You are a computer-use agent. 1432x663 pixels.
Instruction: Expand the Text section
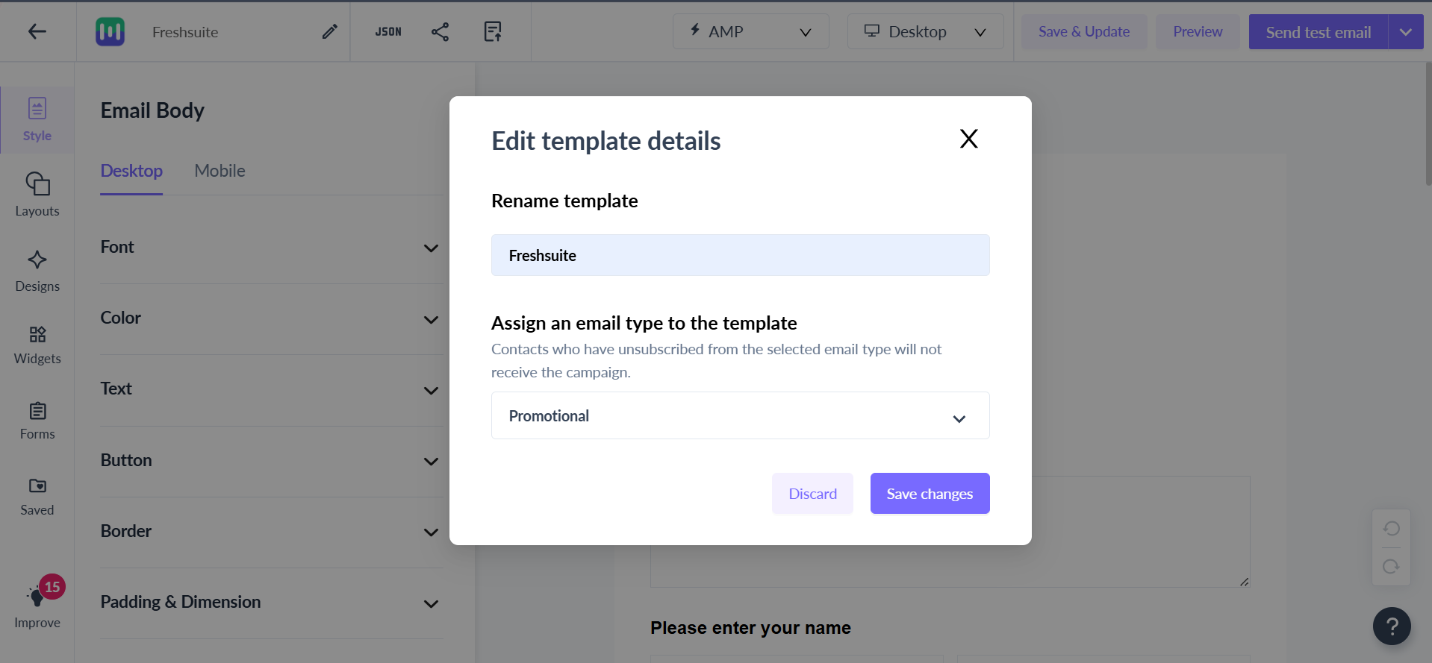click(271, 389)
